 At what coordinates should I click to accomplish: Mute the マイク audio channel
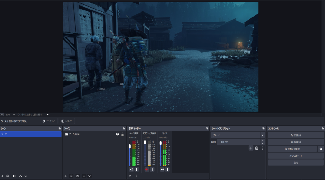(x=162, y=170)
